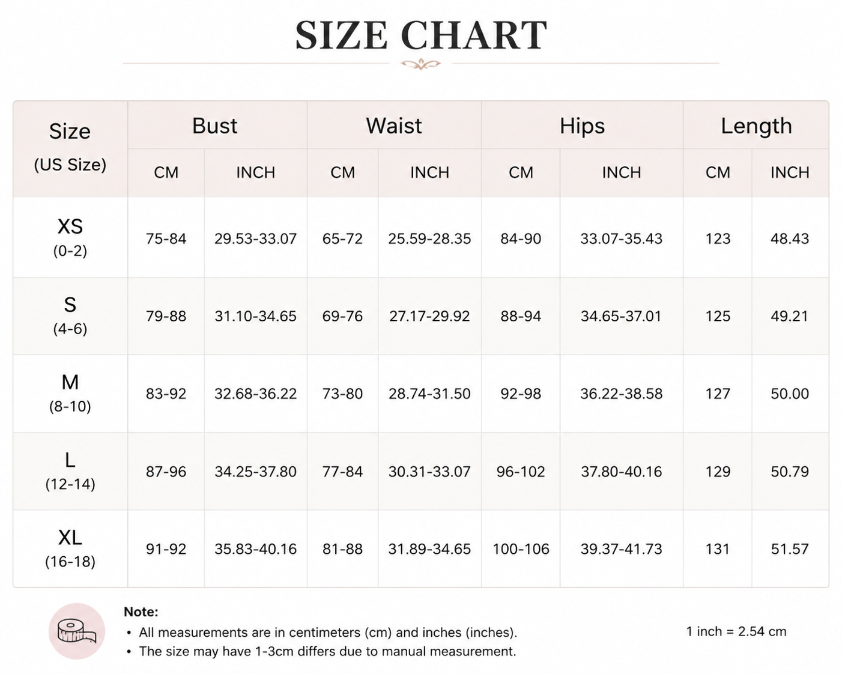
Task: Click the 1 inch = 2.54 cm text
Action: (x=736, y=631)
